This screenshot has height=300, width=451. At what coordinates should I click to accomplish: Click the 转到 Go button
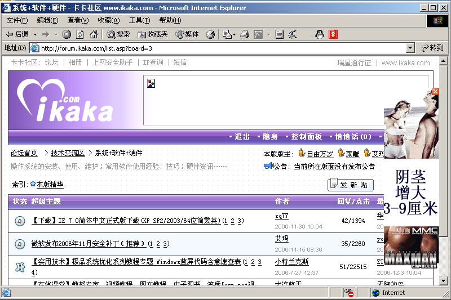pyautogui.click(x=432, y=48)
